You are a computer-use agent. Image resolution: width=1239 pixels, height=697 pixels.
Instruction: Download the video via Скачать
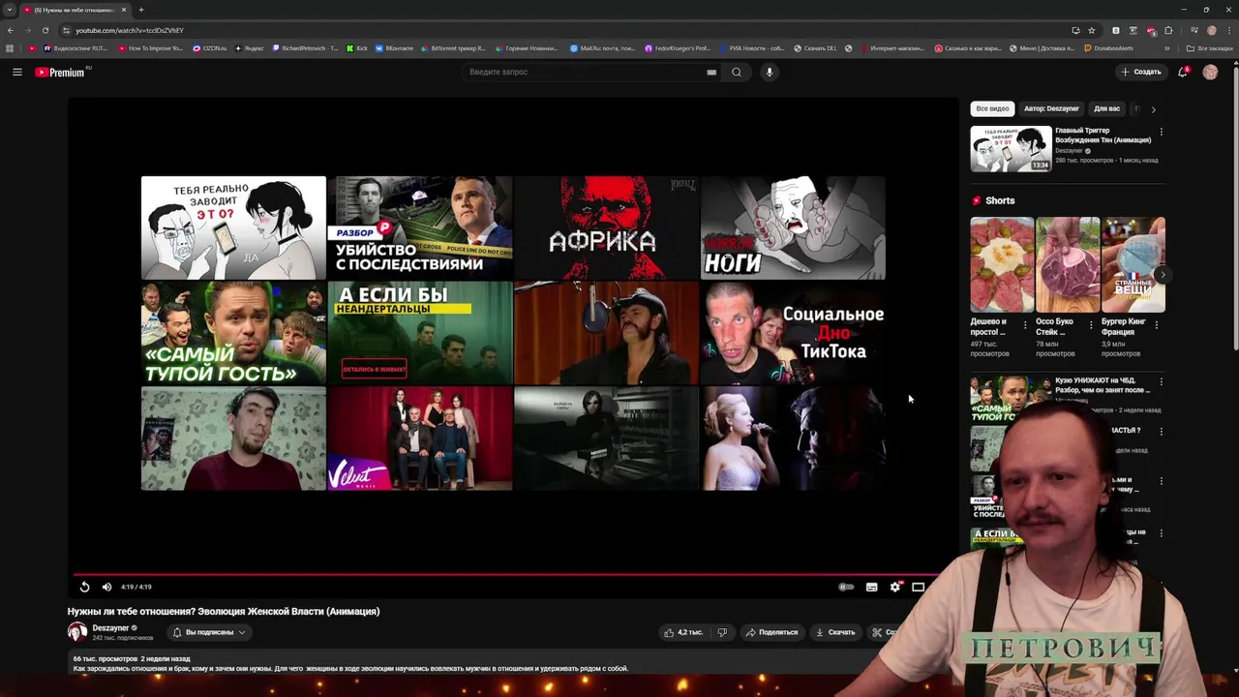(x=835, y=632)
